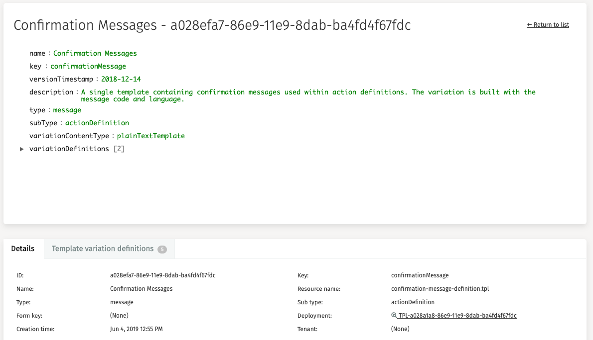Click the variationDefinitions [2] item count
This screenshot has width=593, height=340.
pos(119,149)
